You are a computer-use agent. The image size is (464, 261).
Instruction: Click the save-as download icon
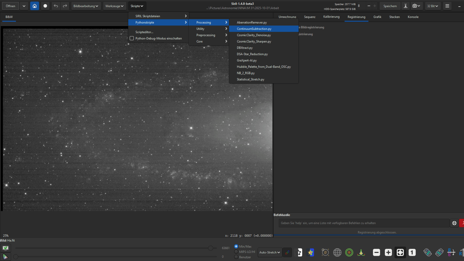tap(405, 6)
